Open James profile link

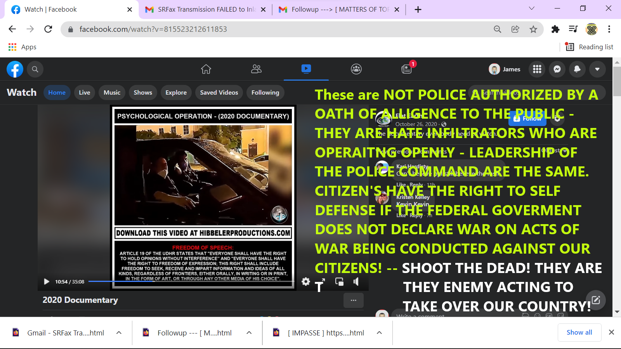(x=505, y=69)
